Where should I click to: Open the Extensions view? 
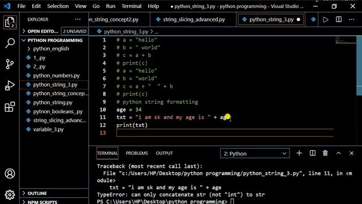(10, 107)
